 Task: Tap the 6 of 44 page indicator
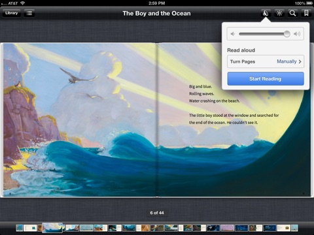point(157,213)
